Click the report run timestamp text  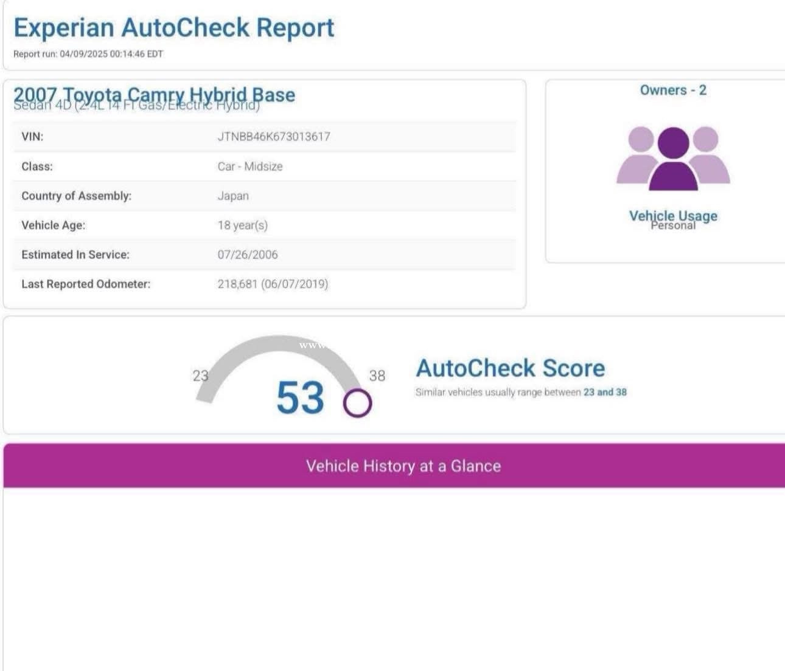pyautogui.click(x=88, y=54)
